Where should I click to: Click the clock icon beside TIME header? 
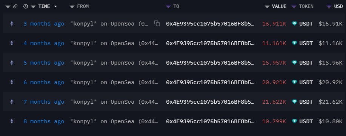(26, 6)
